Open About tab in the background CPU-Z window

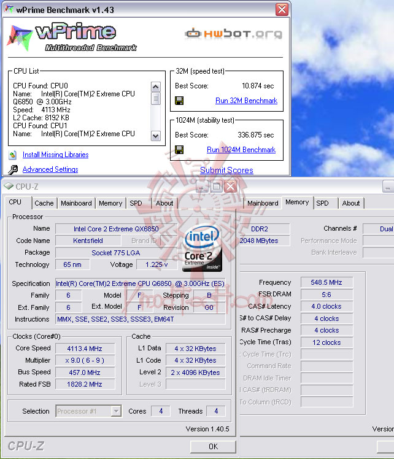tap(351, 203)
